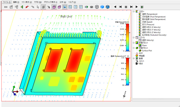Click the 表面プロット category icon
Image resolution: width=180 pixels, height=107 pixels.
[x=137, y=48]
